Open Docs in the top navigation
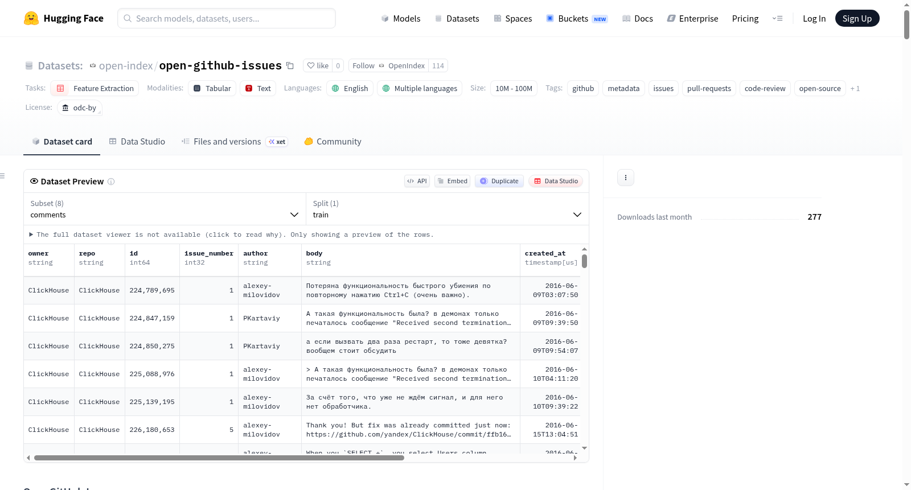Image resolution: width=911 pixels, height=490 pixels. click(x=637, y=18)
